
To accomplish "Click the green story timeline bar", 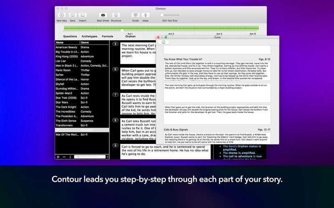I will coord(161,28).
